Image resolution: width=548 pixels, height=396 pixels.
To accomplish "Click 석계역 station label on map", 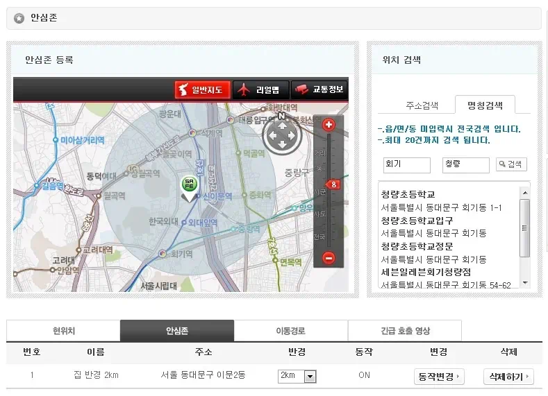I will (211, 133).
